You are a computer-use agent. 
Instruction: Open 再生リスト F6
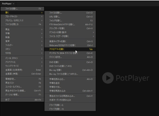[22, 83]
